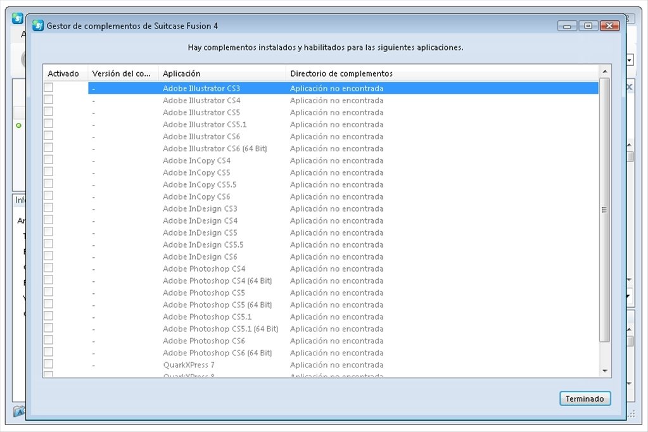Screen dimensions: 648x432
Task: Select the Adobe Photoshop CS4 (64 Bit) row
Action: coord(321,281)
